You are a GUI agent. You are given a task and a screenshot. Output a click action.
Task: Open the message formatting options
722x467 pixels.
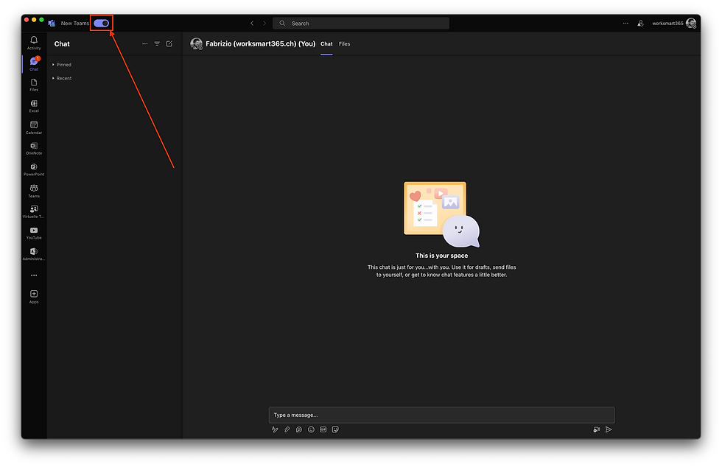pyautogui.click(x=275, y=429)
